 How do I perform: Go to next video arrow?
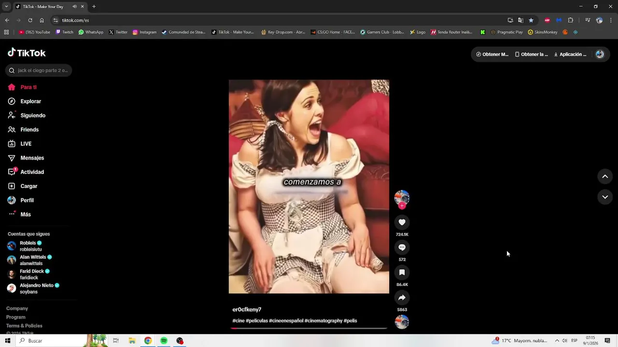tap(604, 197)
